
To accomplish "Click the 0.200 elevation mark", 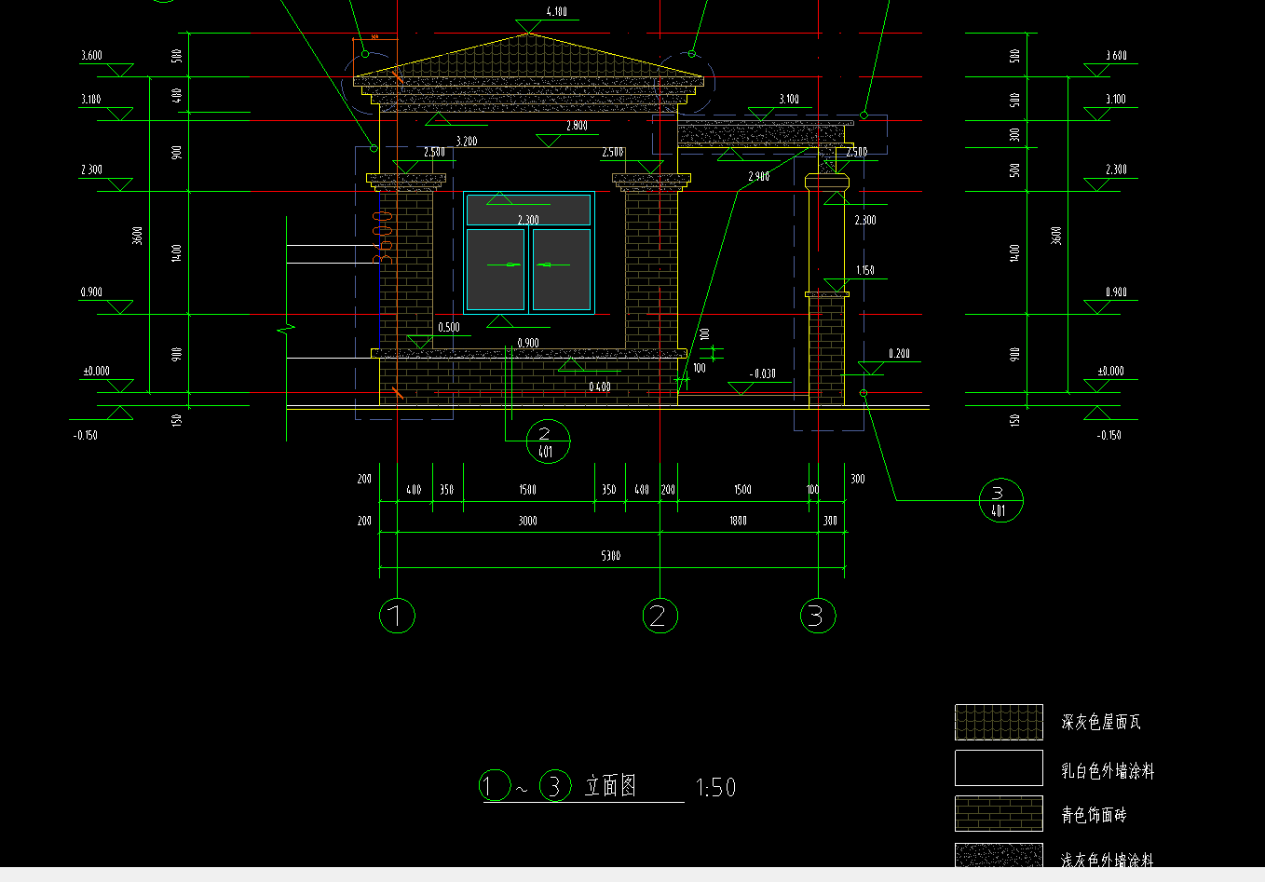I will pos(900,354).
